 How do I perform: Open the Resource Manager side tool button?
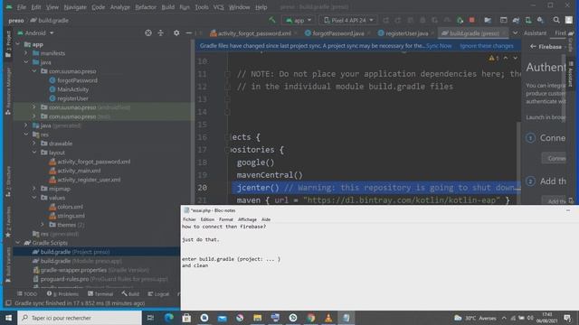pyautogui.click(x=8, y=91)
